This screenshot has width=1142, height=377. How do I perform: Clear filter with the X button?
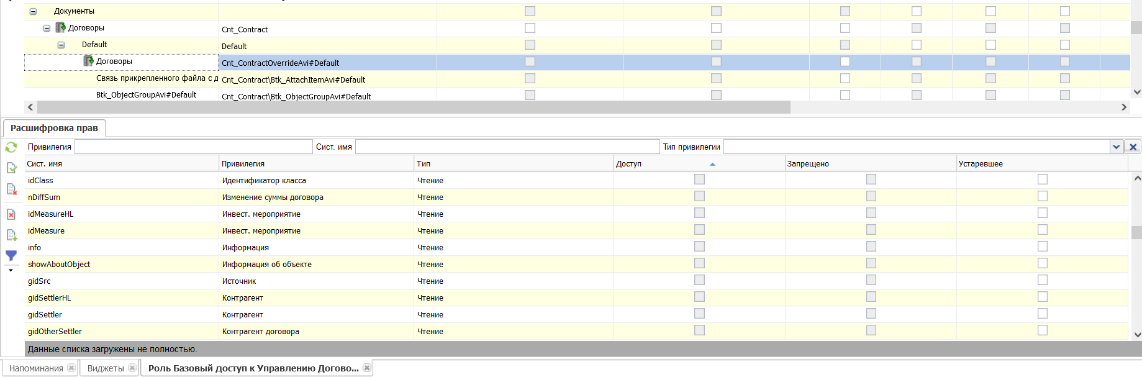(1133, 147)
